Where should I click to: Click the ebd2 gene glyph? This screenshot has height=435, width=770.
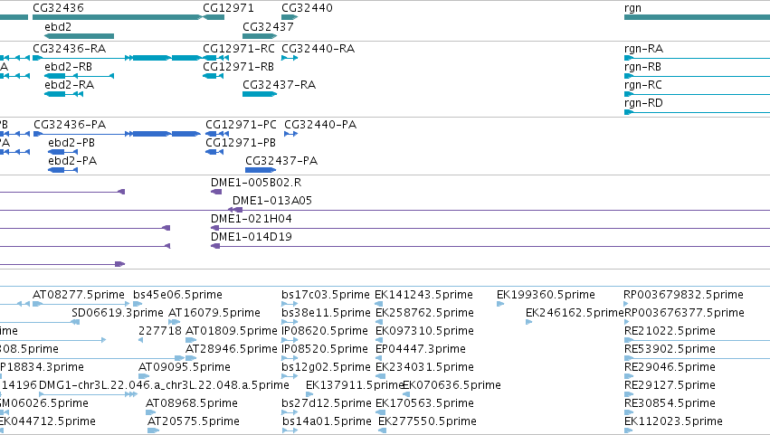tap(79, 36)
